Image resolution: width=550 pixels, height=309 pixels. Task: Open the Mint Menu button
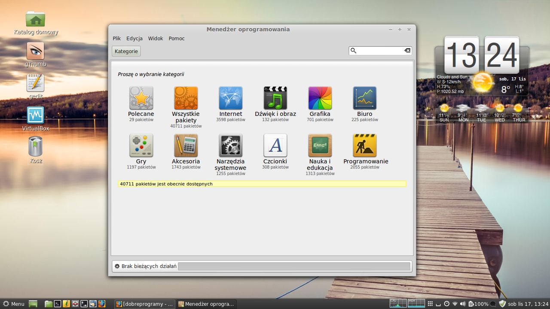tap(13, 304)
